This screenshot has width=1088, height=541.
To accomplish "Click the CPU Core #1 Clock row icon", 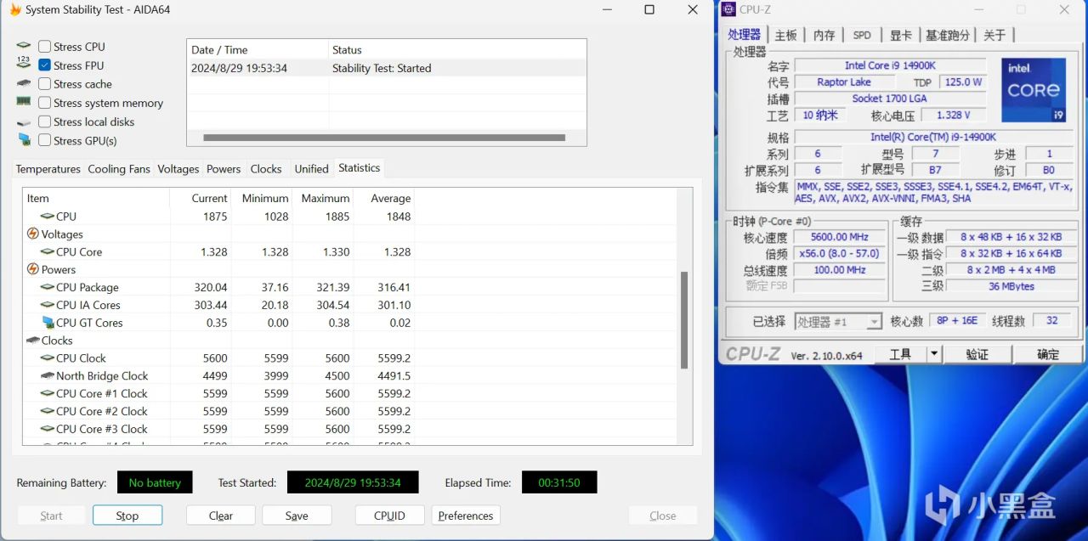I will click(x=48, y=393).
